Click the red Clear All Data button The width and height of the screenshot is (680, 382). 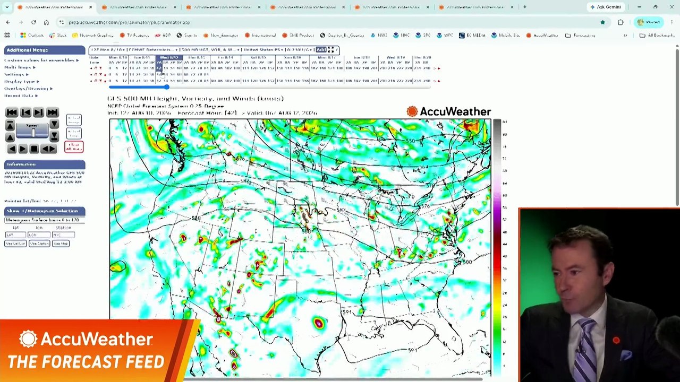pos(74,147)
